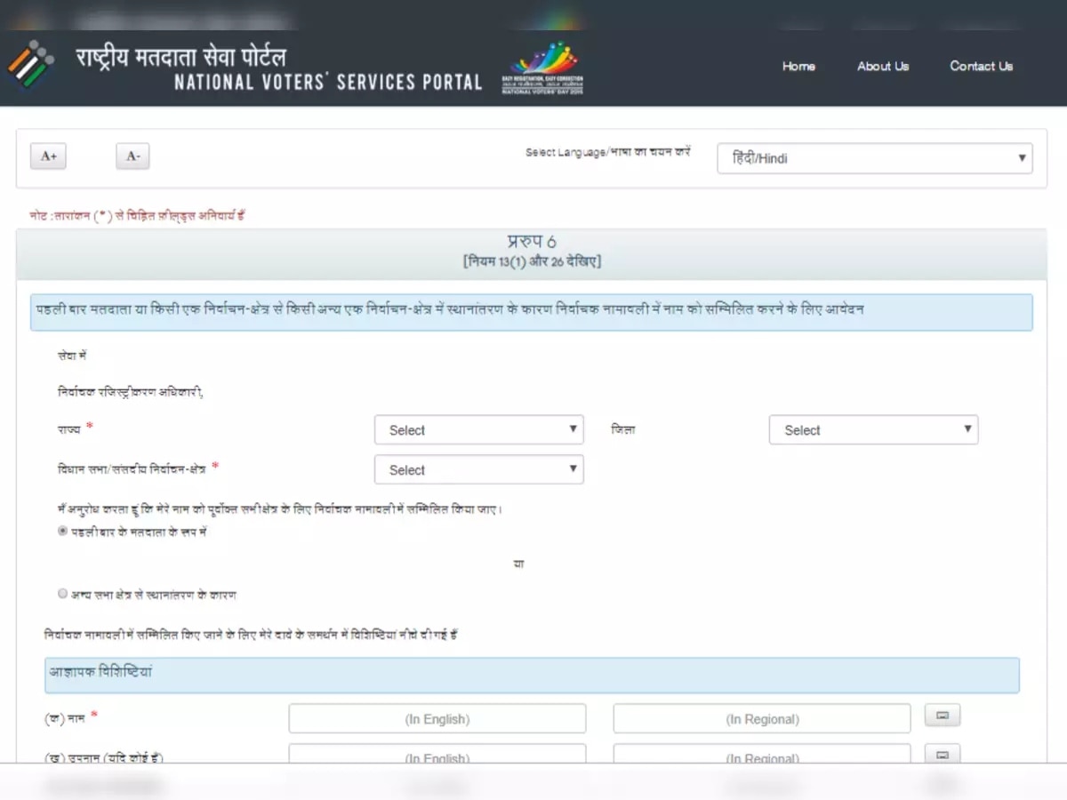Select transfer from another constituency option

click(62, 593)
